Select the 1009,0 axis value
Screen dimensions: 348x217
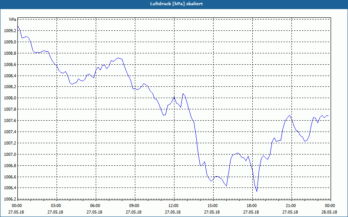pos(10,42)
